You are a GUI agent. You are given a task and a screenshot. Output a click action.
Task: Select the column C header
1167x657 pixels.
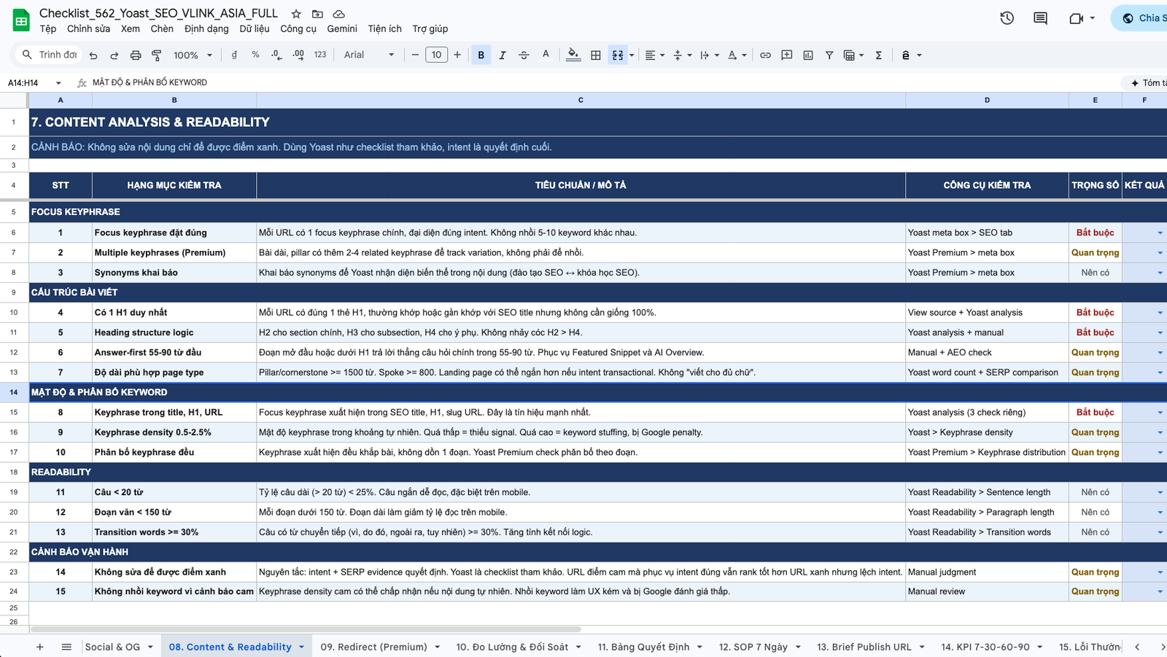coord(581,100)
